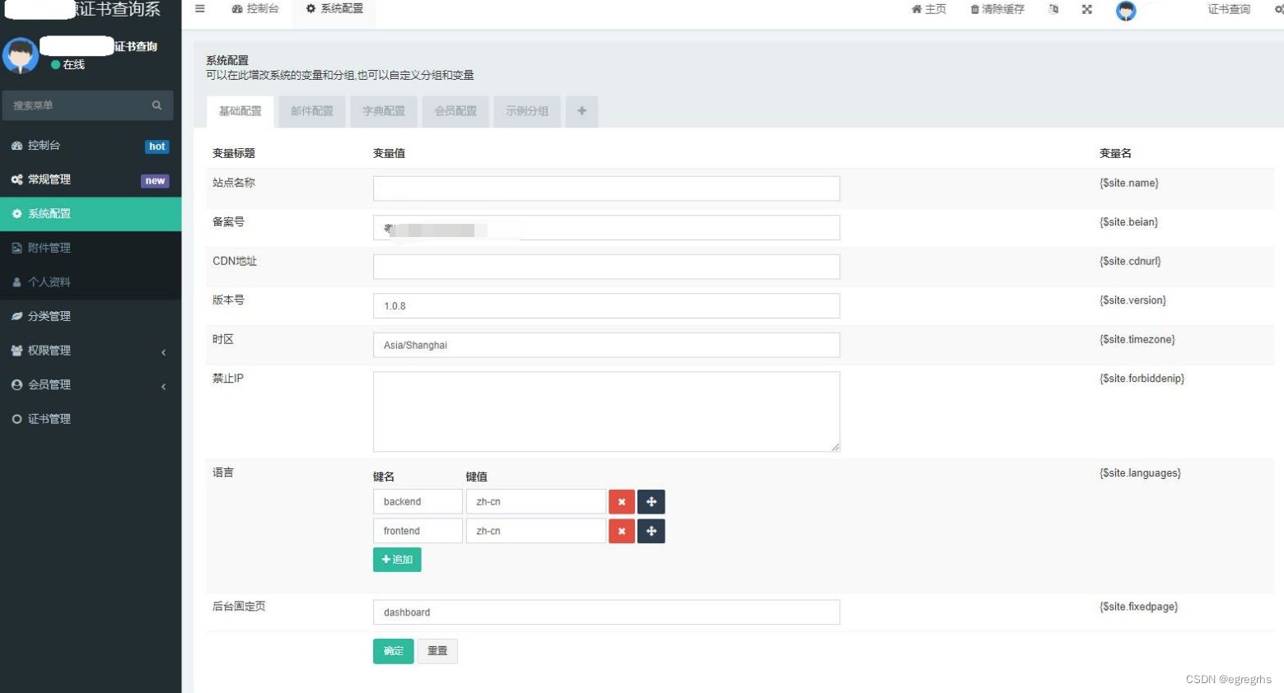
Task: Click move handle on frontend language row
Action: click(x=651, y=532)
